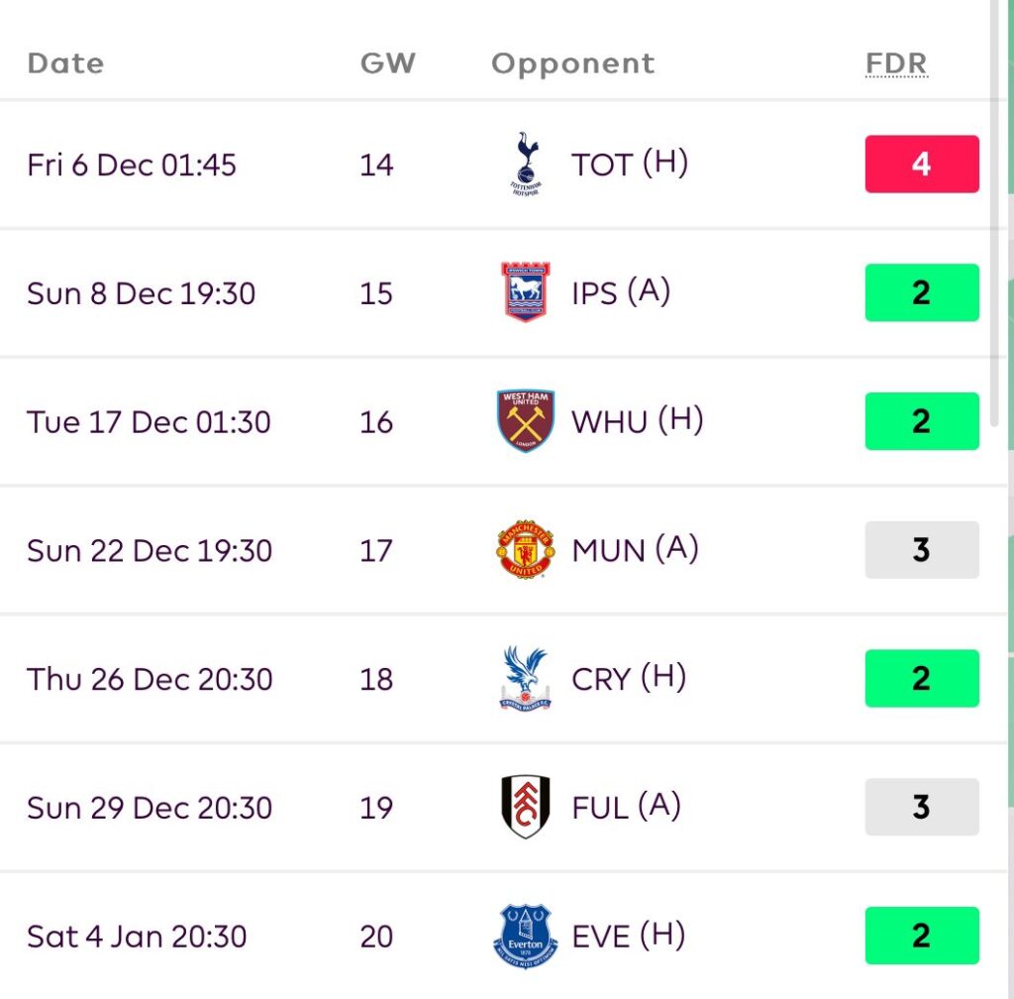Click gameweek number 17

click(x=376, y=550)
